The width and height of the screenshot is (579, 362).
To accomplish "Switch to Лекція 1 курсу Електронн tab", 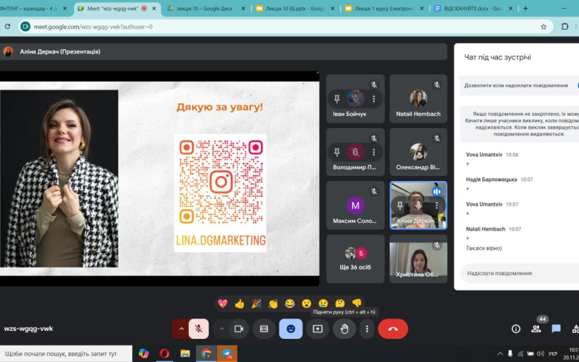I will point(384,9).
